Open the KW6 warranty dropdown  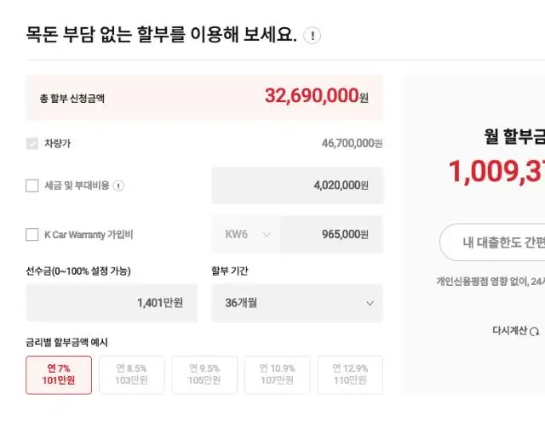click(245, 235)
